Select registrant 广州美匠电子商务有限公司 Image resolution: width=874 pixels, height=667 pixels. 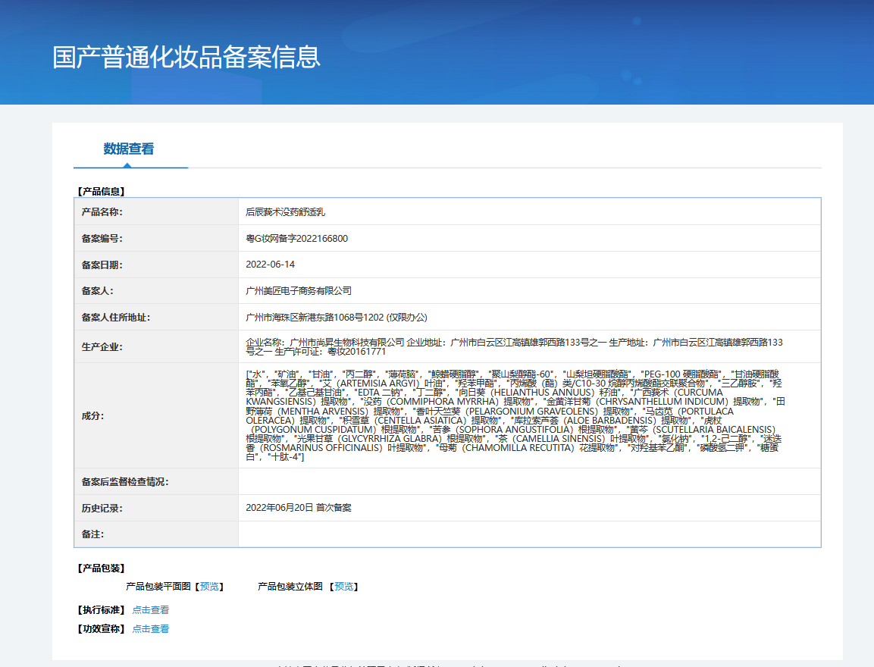click(x=299, y=291)
